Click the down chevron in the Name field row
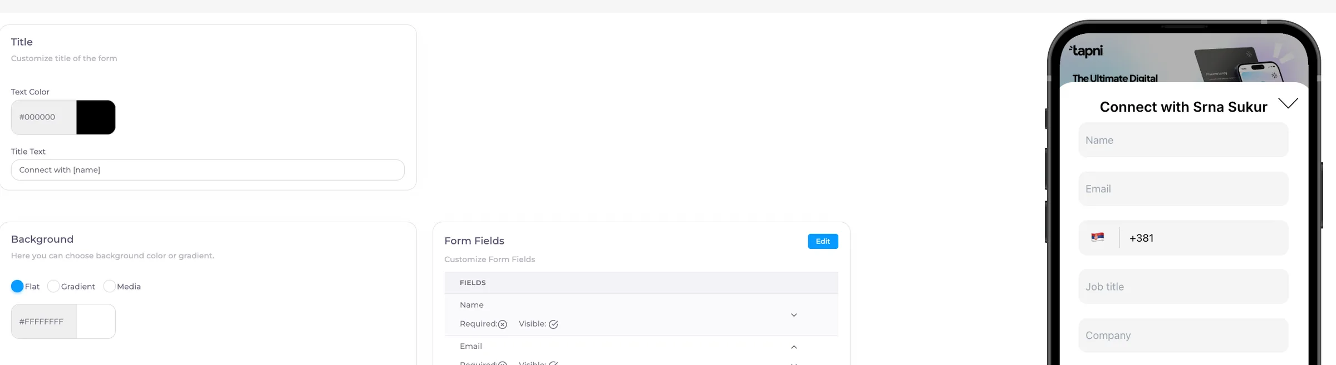 point(794,315)
